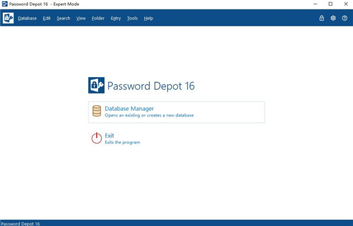Close the Password Depot window
This screenshot has width=353, height=226.
coord(346,4)
